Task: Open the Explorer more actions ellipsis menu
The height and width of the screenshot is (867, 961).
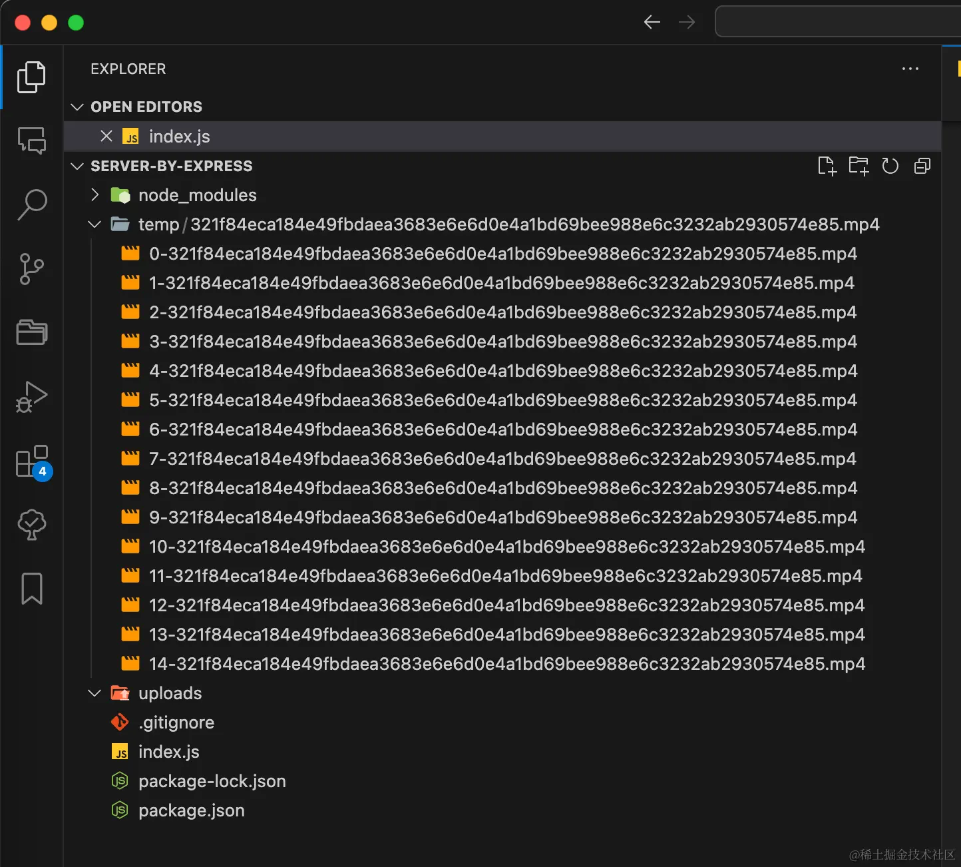Action: (910, 69)
